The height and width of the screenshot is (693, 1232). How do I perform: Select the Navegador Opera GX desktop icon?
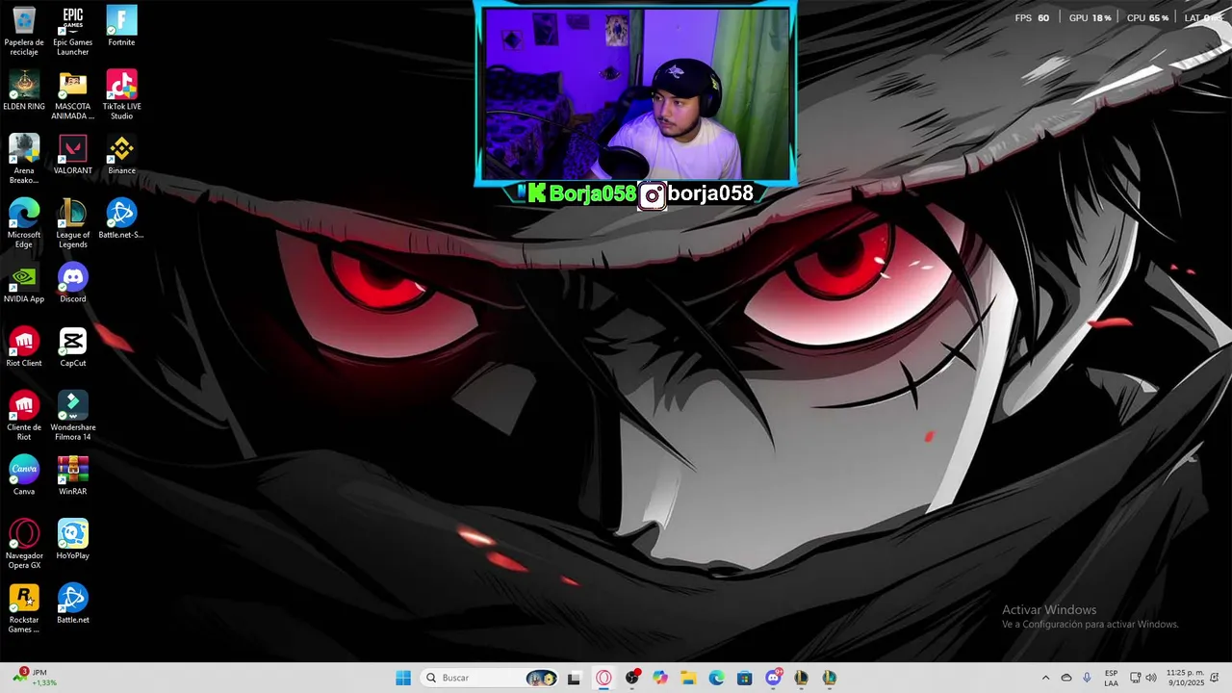pos(24,545)
